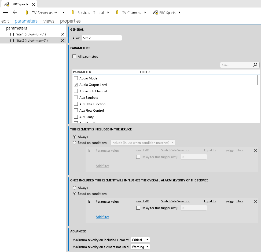Switch to the edit tab
Image resolution: width=261 pixels, height=252 pixels.
5,21
